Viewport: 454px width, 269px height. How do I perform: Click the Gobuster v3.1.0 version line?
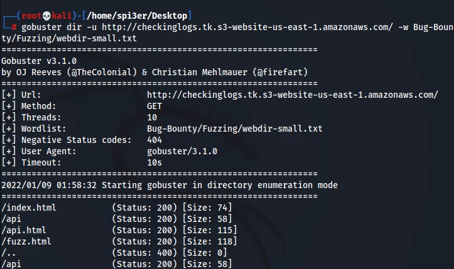tap(40, 61)
